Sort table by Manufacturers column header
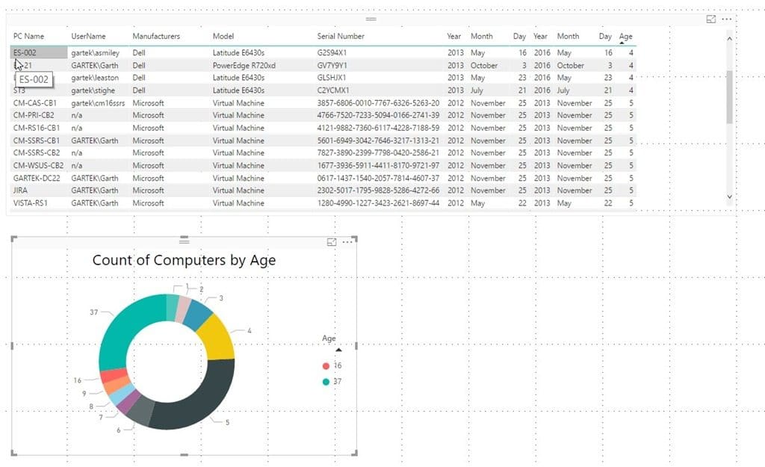Image resolution: width=765 pixels, height=467 pixels. (x=156, y=36)
